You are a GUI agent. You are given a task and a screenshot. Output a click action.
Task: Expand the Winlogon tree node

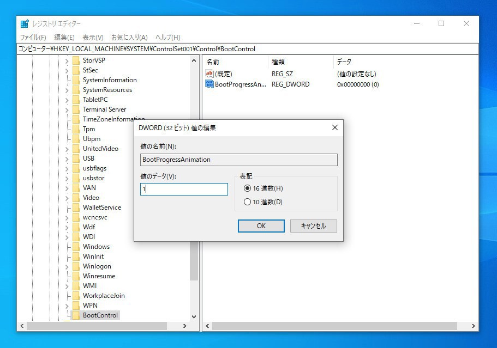pyautogui.click(x=67, y=267)
